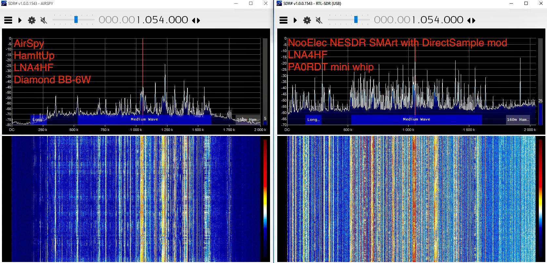This screenshot has height=263, width=547.
Task: Toggle audio mute in the AIRSPY window
Action: (x=44, y=20)
